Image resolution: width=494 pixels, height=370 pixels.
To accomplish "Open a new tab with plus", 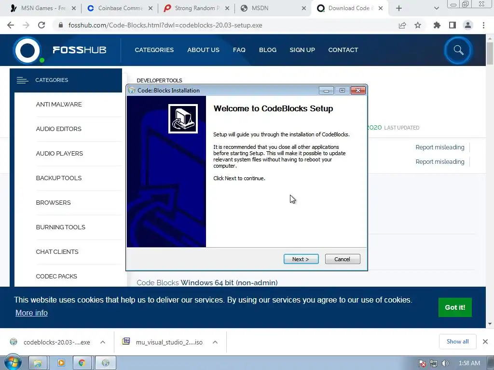I will point(399,9).
